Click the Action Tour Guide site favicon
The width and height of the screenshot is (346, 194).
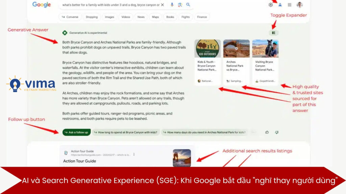click(66, 153)
